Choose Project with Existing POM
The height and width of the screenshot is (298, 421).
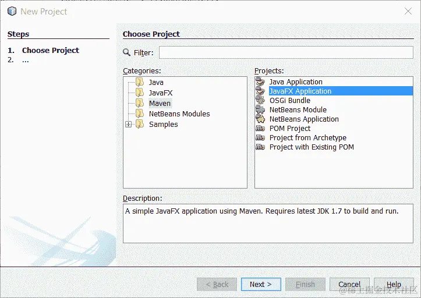pos(312,147)
